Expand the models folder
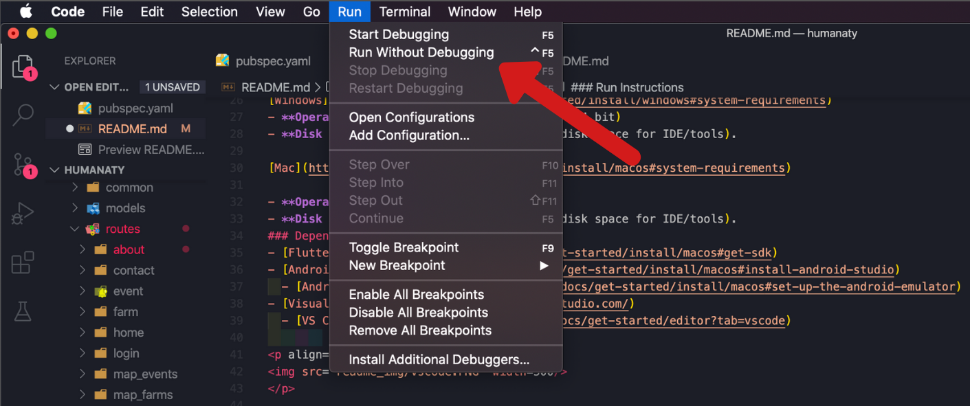The width and height of the screenshot is (970, 406). click(75, 208)
